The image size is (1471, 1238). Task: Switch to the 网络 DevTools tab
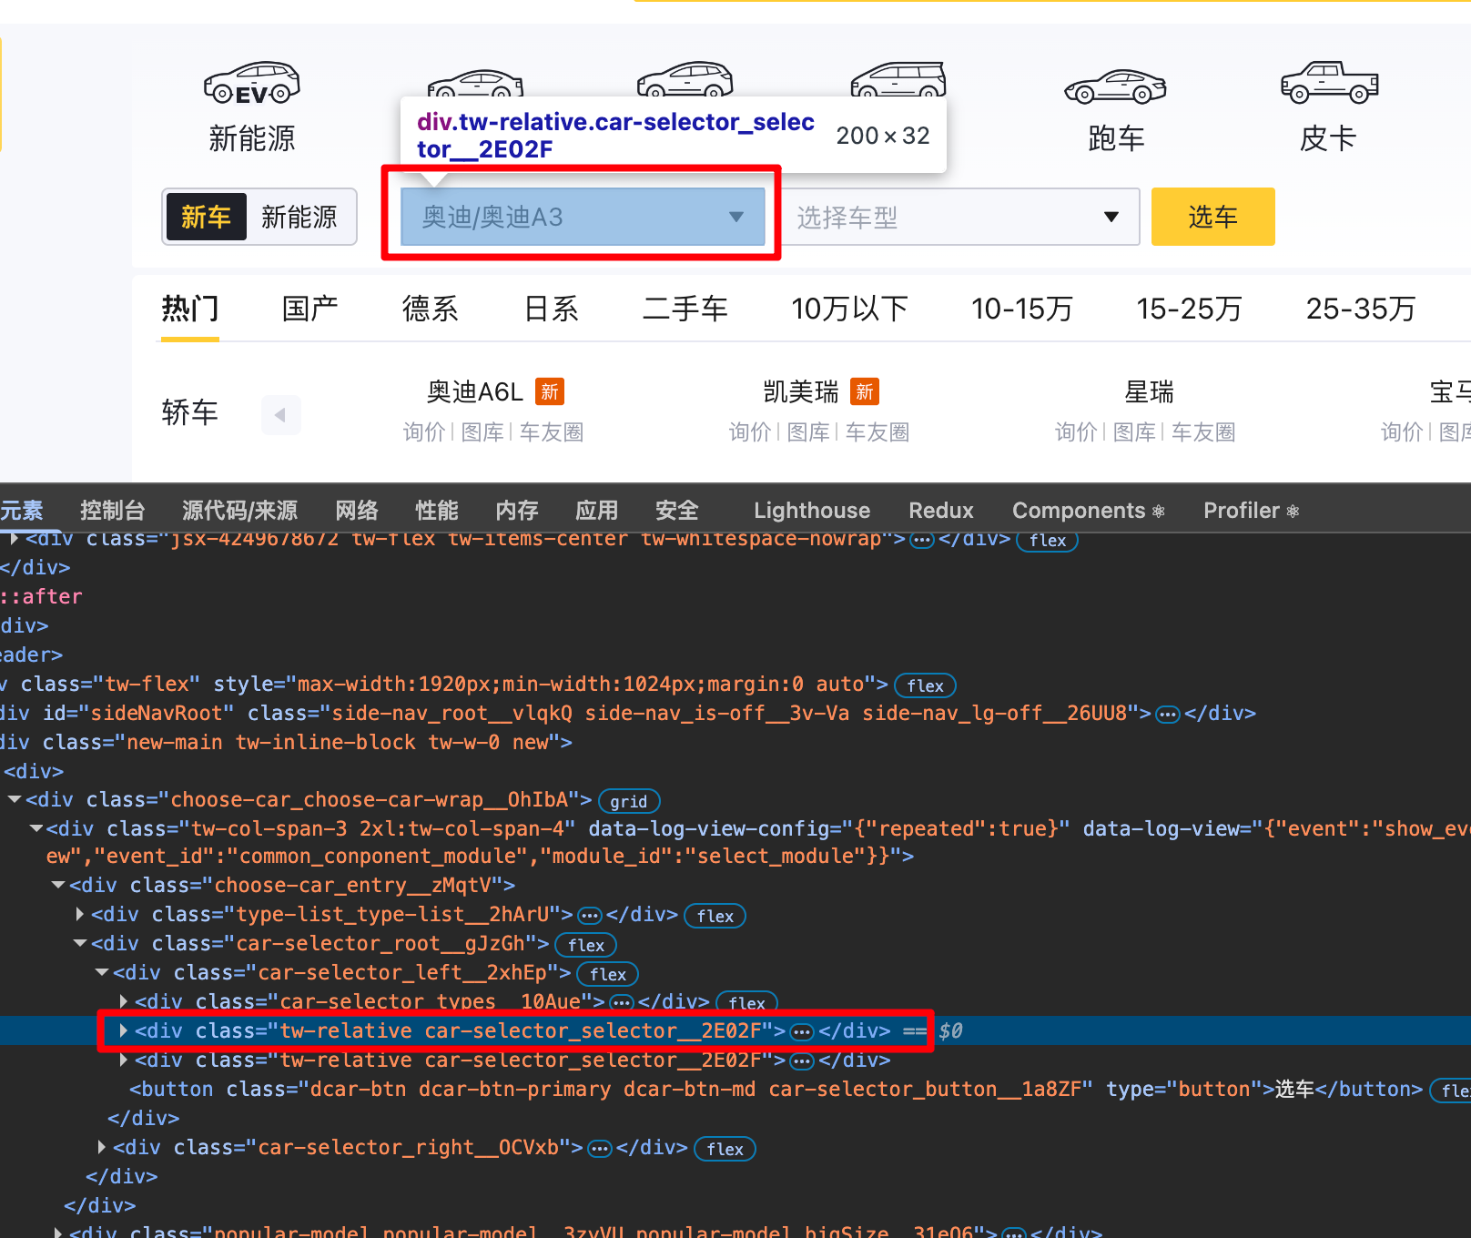[x=357, y=511]
